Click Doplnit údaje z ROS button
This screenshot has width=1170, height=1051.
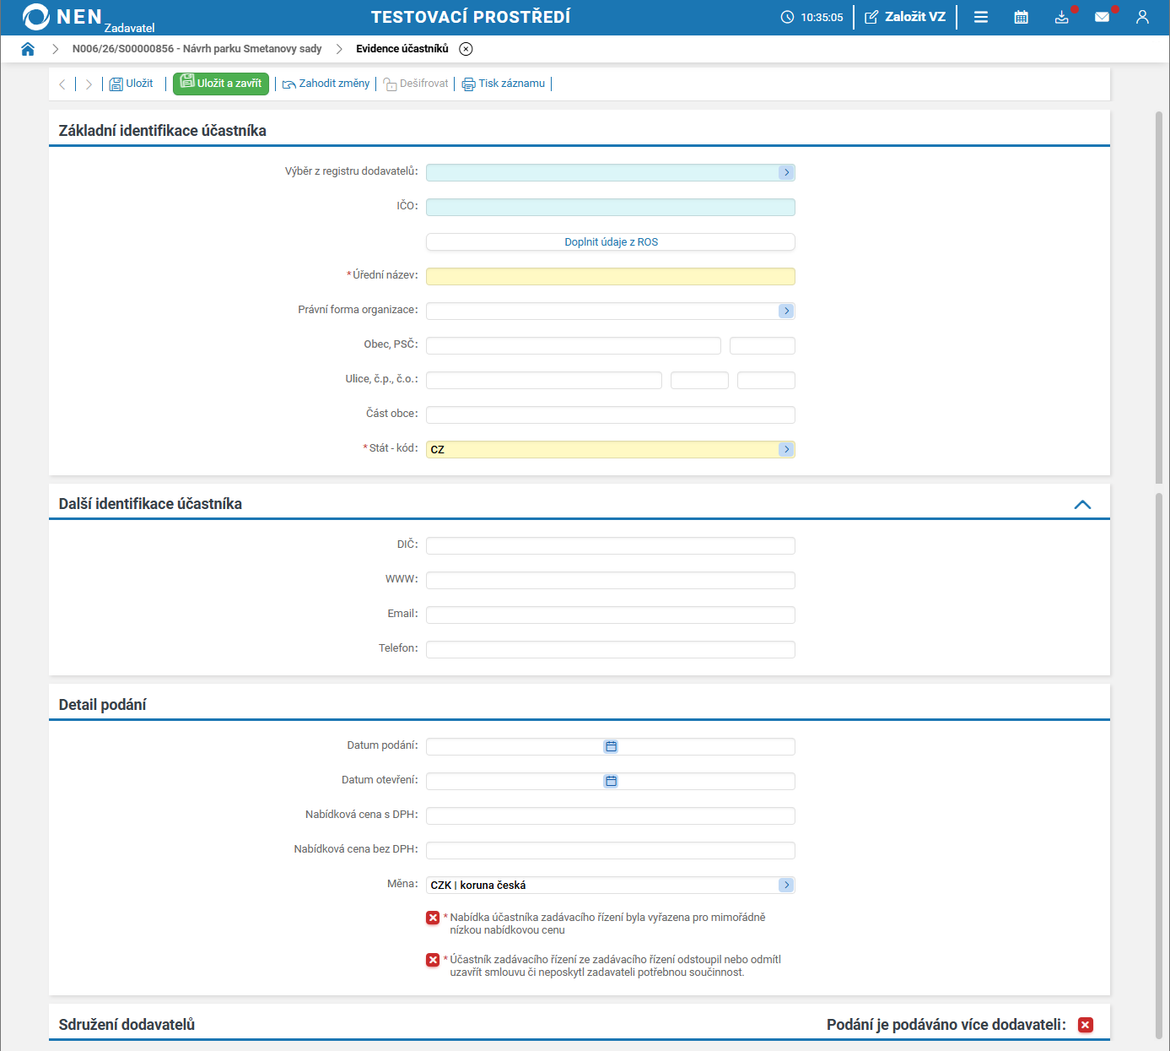click(x=611, y=241)
